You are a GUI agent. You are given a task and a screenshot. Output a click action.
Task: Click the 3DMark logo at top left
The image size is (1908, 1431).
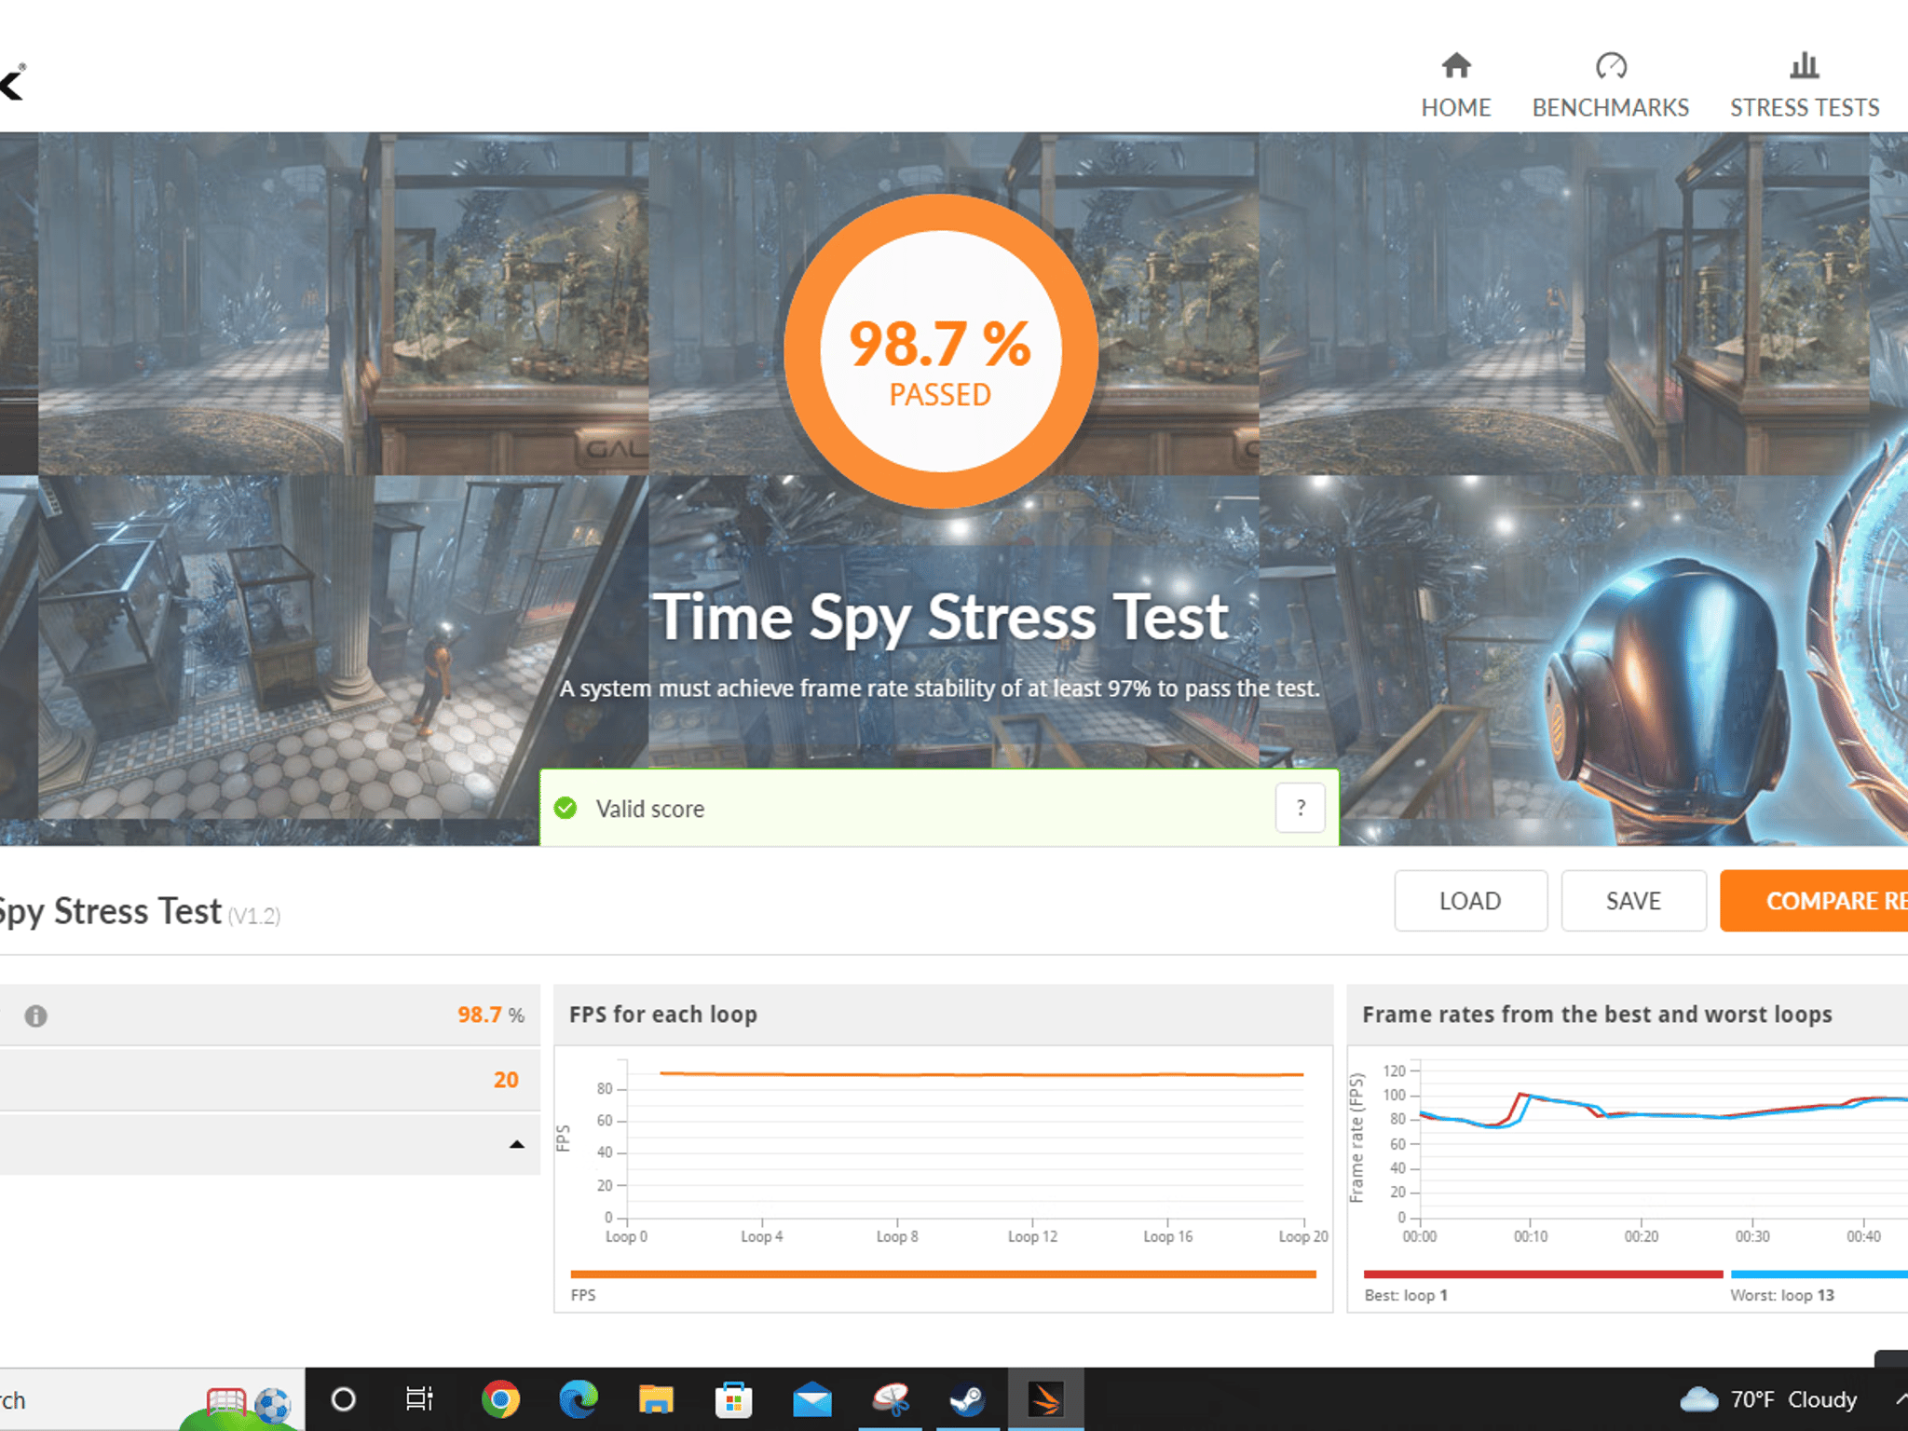tap(13, 82)
